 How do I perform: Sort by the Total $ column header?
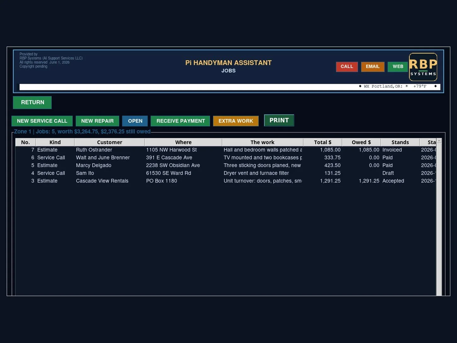pyautogui.click(x=323, y=142)
